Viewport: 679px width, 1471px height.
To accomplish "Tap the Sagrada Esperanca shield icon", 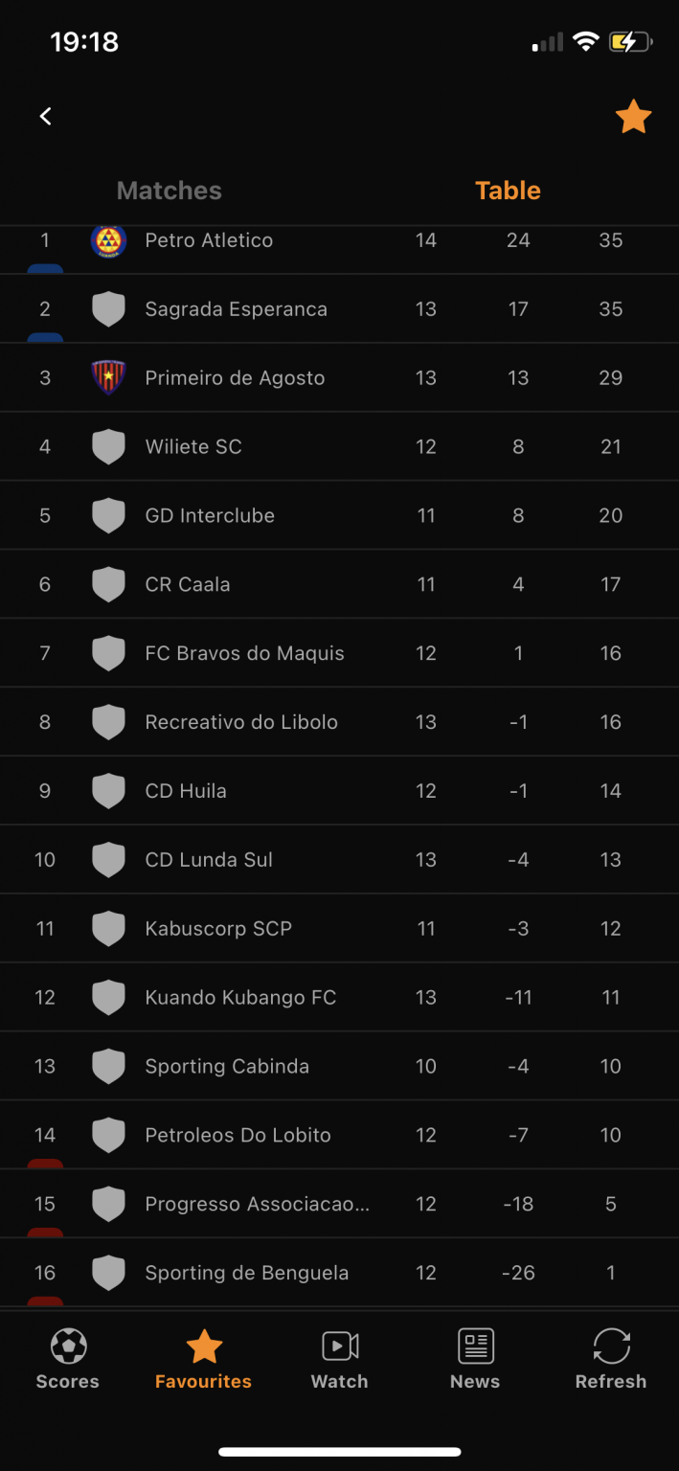I will [108, 309].
